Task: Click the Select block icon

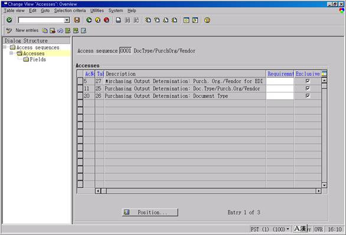Action: (x=76, y=31)
